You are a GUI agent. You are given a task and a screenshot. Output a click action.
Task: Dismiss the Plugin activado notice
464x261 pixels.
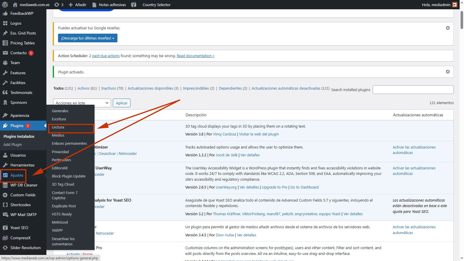448,72
